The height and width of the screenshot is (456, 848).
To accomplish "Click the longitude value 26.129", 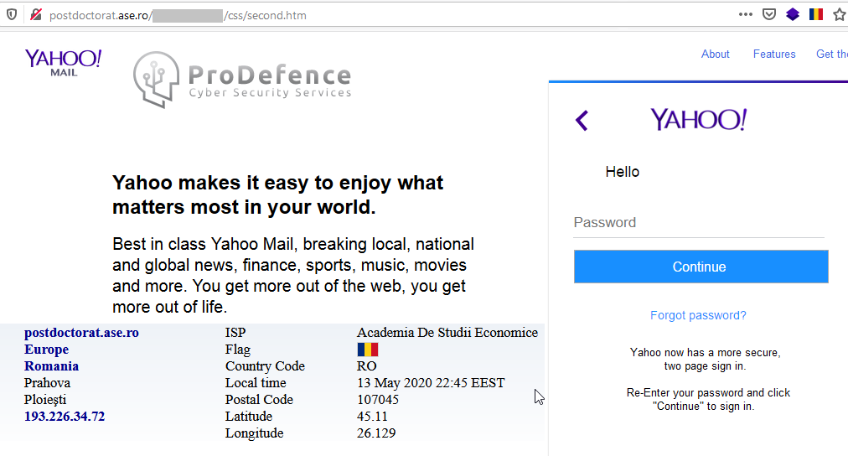I will 376,433.
